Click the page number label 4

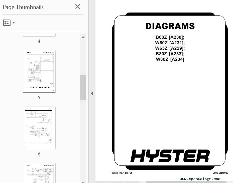(39, 41)
